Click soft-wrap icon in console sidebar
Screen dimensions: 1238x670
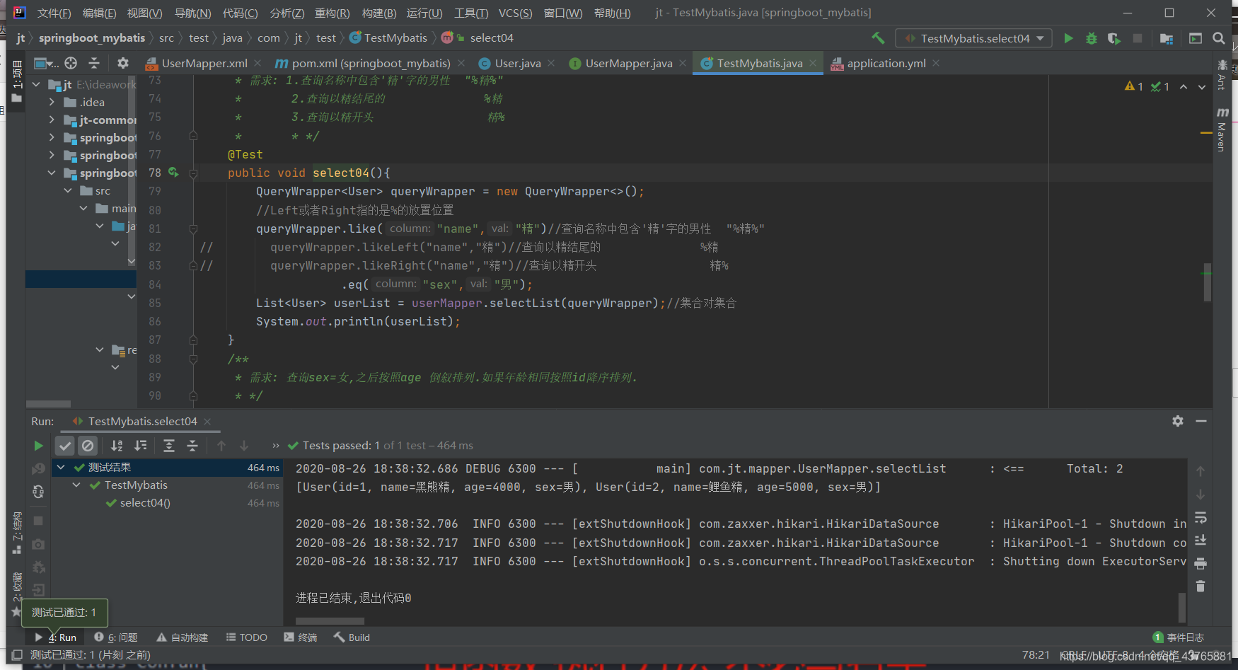pos(1201,518)
